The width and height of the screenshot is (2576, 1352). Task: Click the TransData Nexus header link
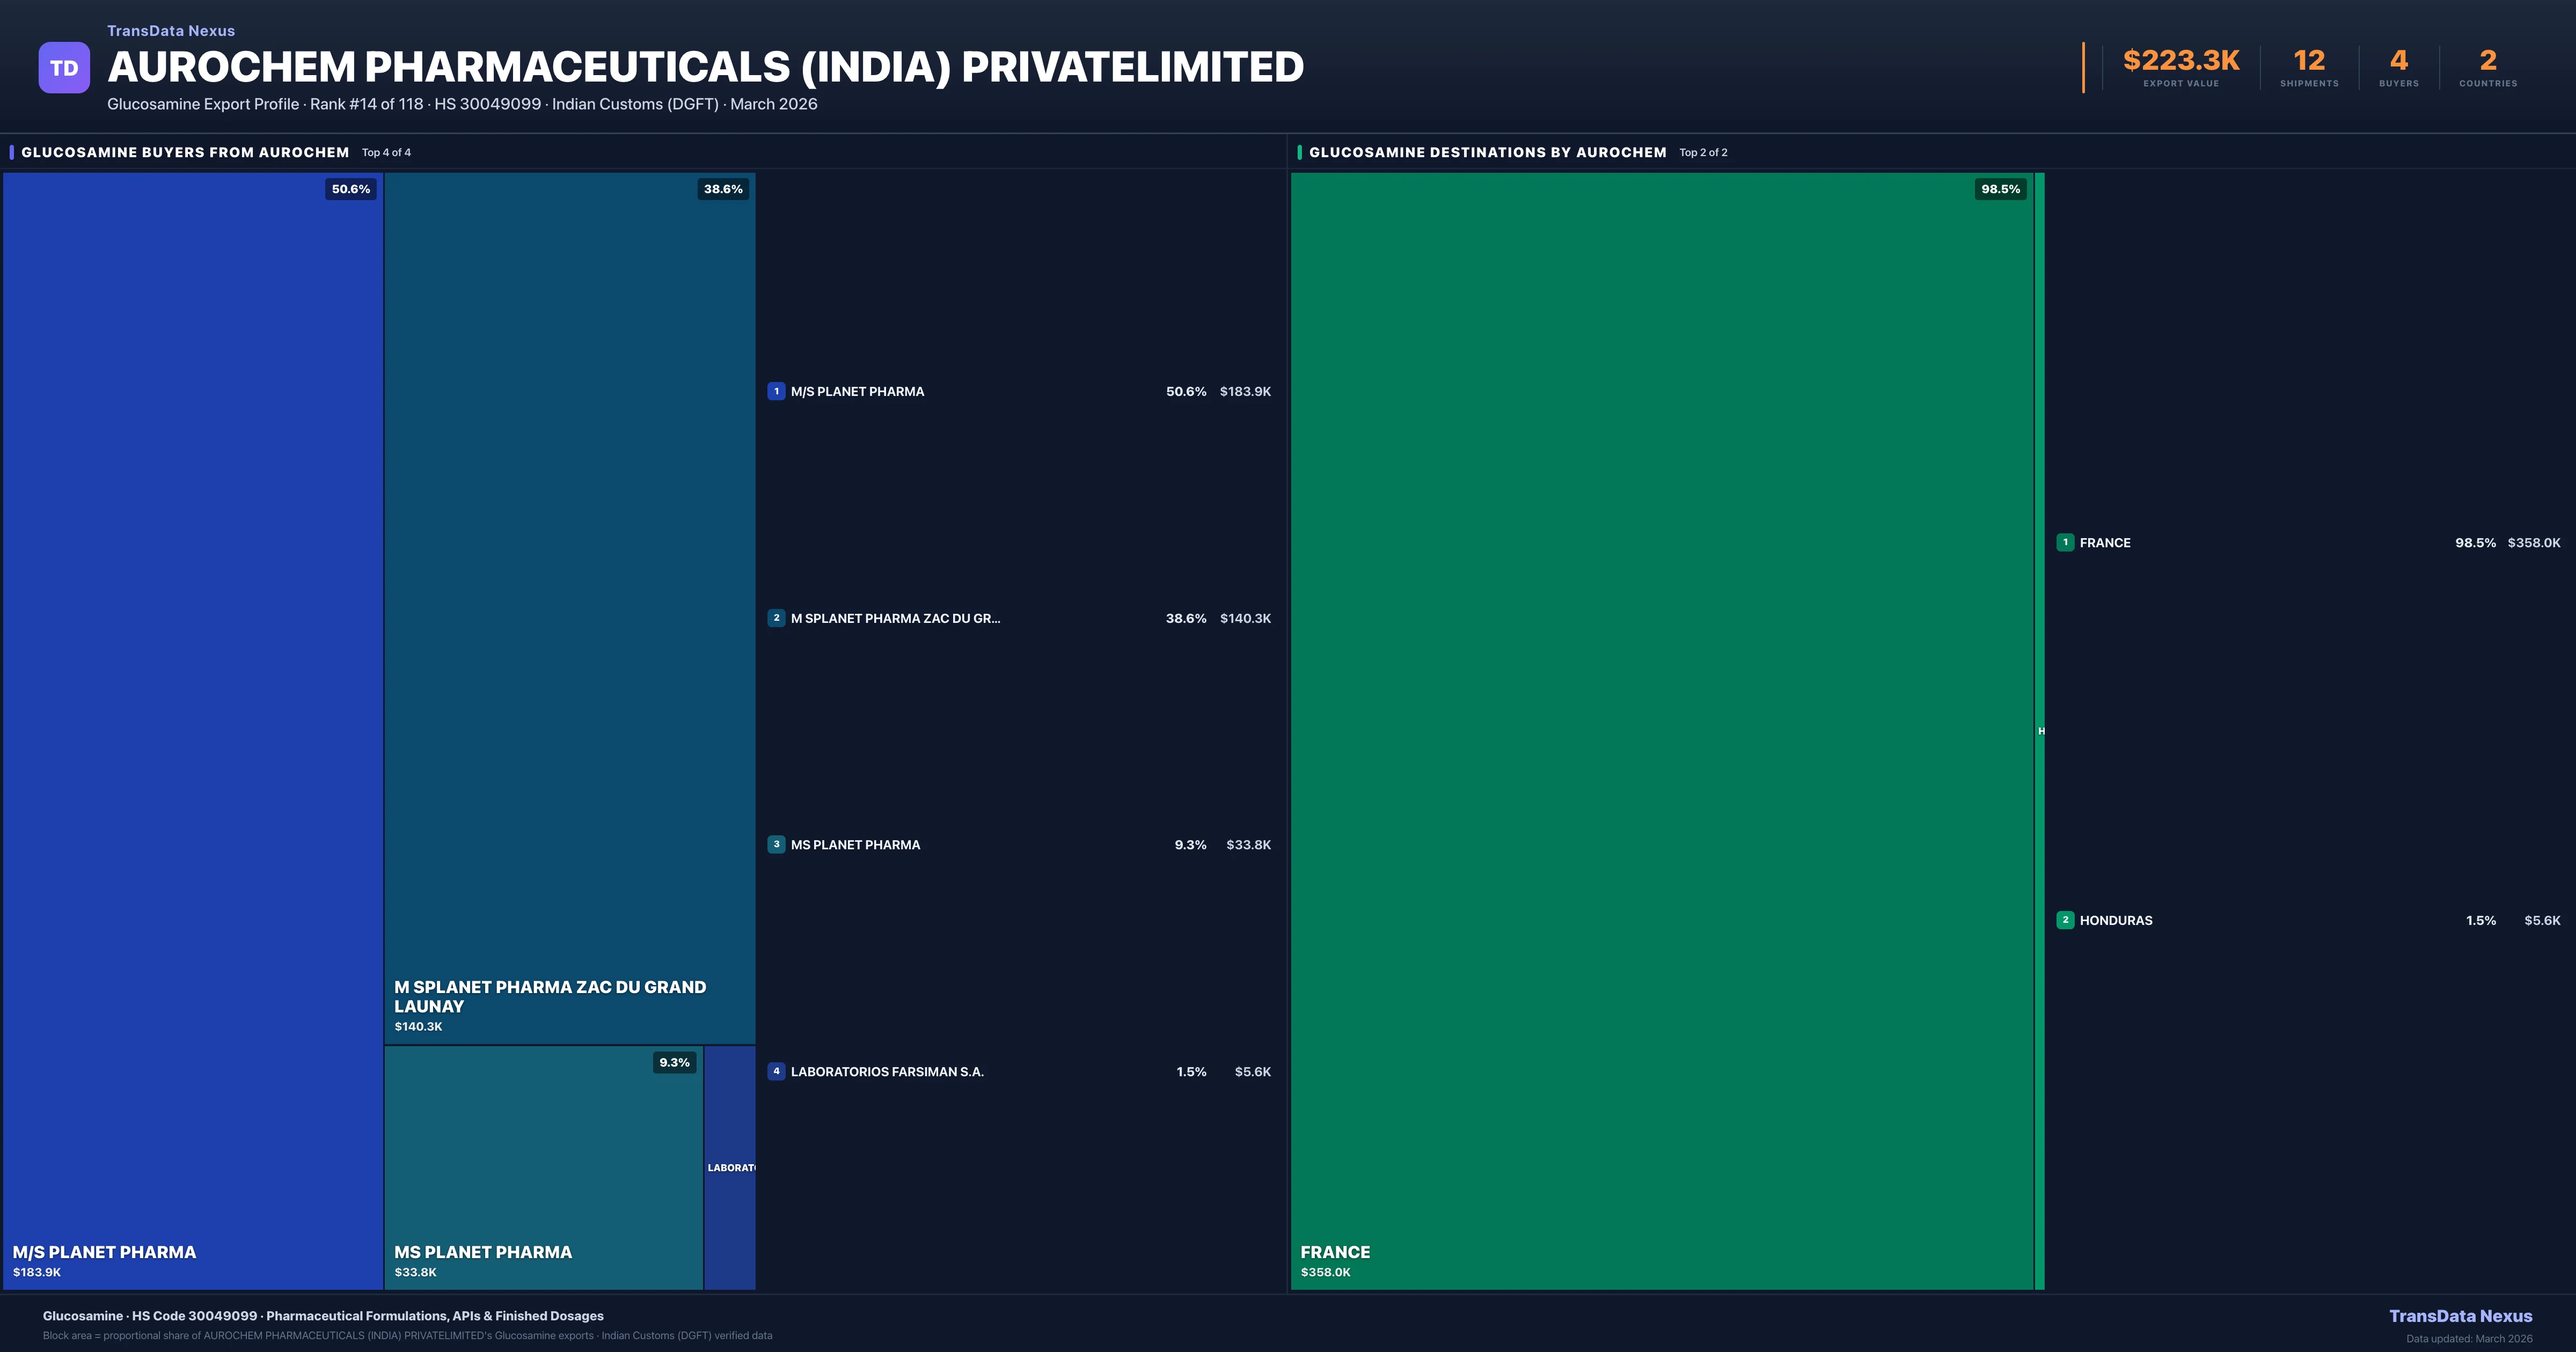171,31
